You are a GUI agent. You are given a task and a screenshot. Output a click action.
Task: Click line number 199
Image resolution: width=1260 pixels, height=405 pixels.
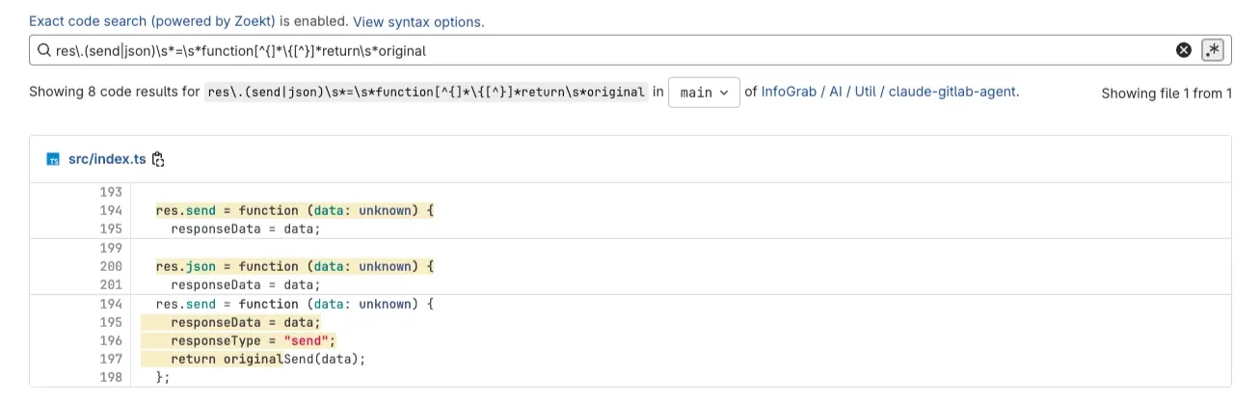click(111, 248)
